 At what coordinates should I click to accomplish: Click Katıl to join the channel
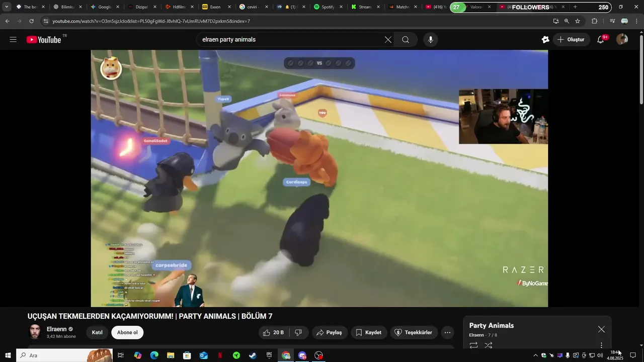(x=97, y=332)
